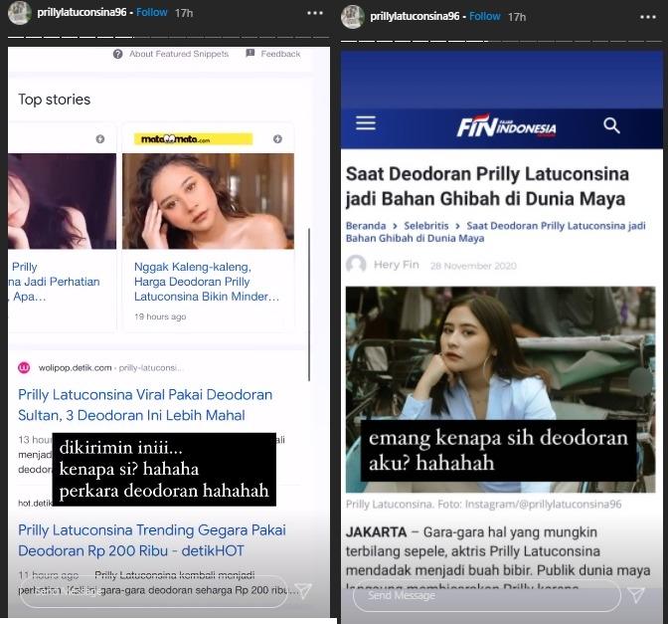
Task: Click Hery Fin author avatar
Action: coord(356,265)
